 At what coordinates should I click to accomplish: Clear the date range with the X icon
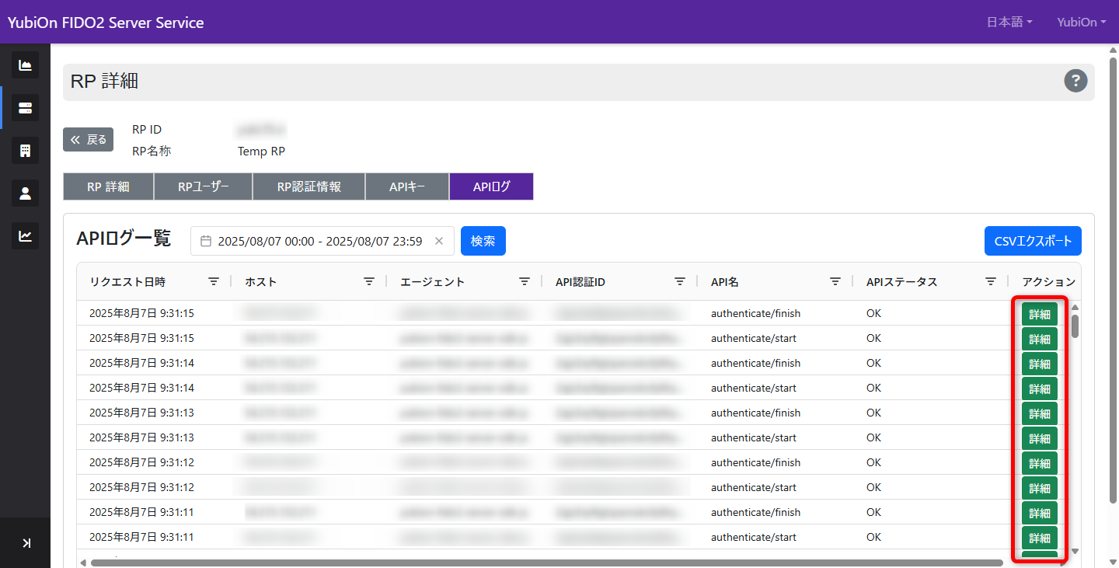tap(439, 241)
